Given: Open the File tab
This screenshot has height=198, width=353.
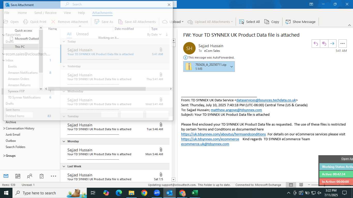Looking at the screenshot, I should coord(7,13).
